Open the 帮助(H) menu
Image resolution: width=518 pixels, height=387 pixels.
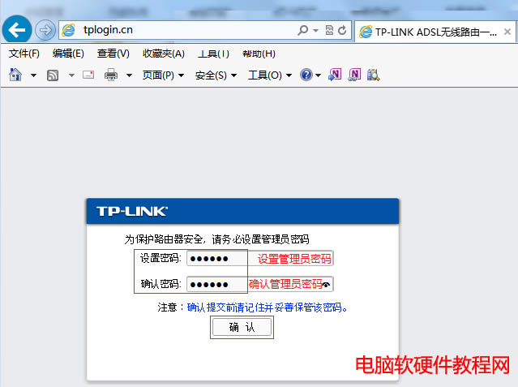tap(259, 54)
